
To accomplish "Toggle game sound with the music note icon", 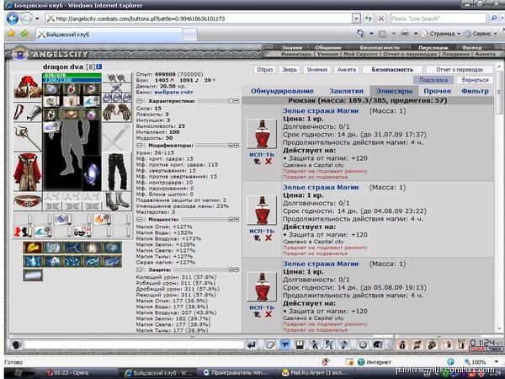I will (x=344, y=344).
